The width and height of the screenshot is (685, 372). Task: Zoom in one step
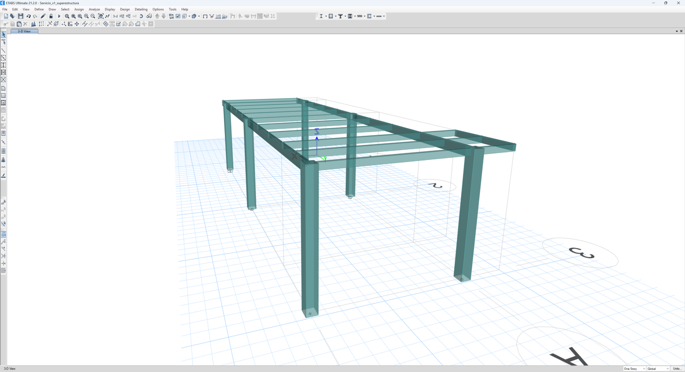click(86, 16)
